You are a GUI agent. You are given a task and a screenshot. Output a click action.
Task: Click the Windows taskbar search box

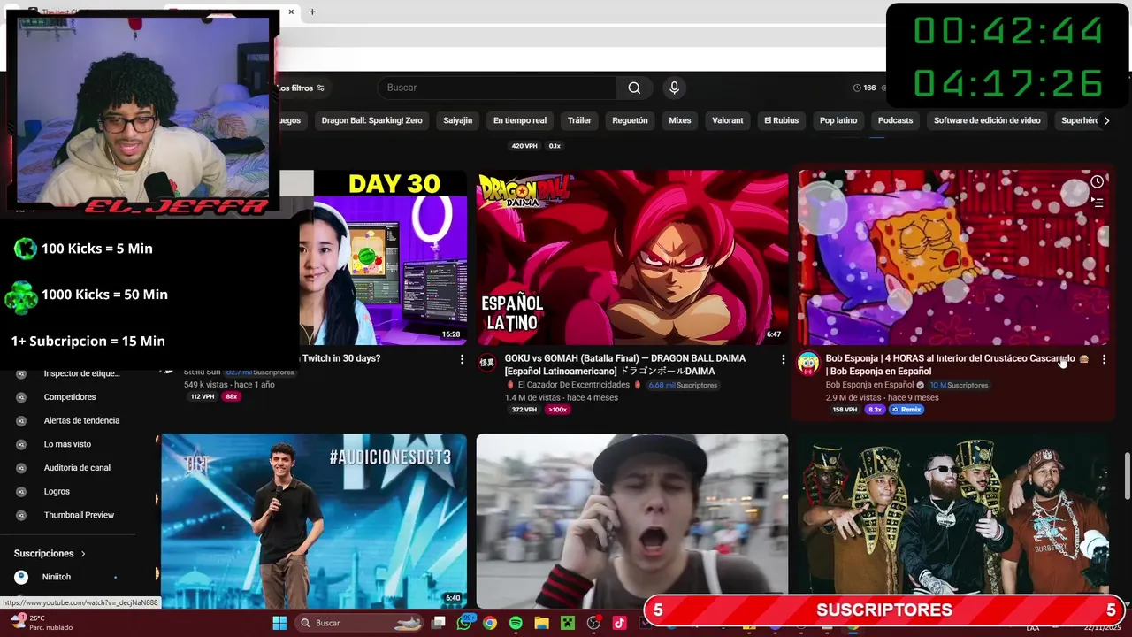360,623
